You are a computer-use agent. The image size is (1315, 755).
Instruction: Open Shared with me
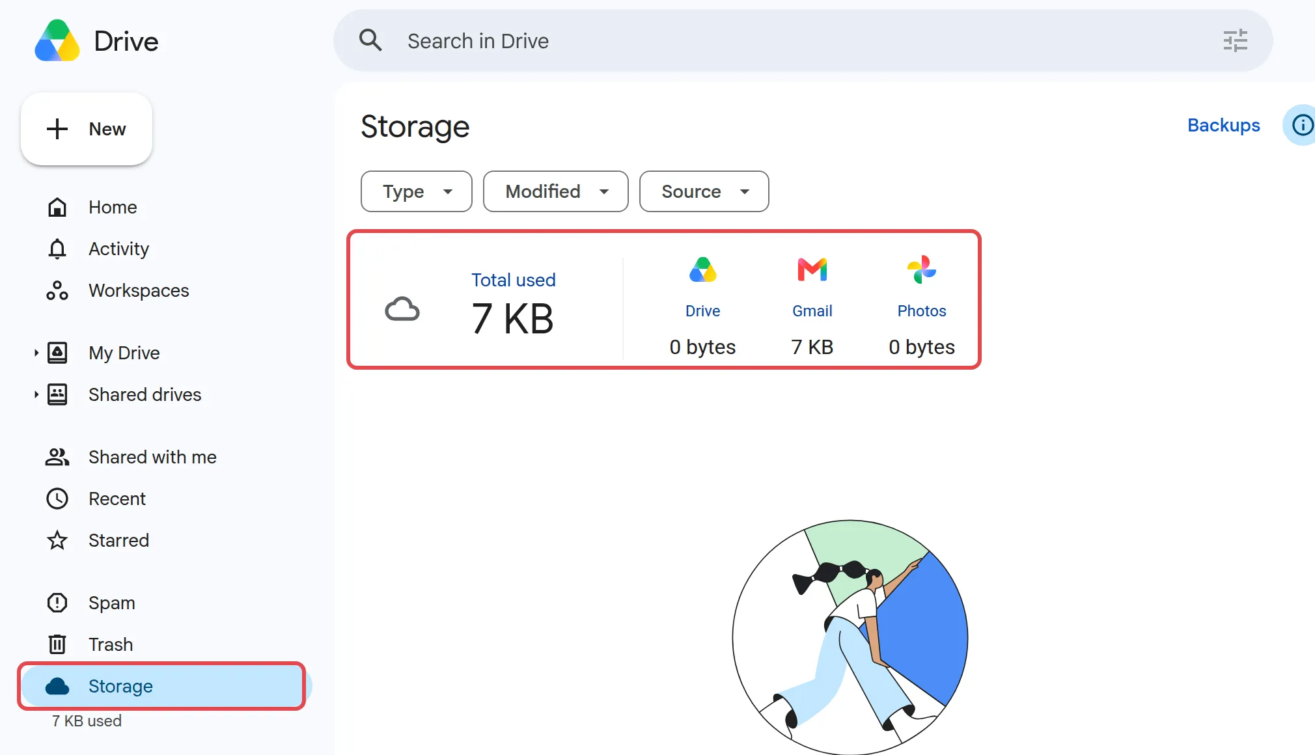pyautogui.click(x=165, y=457)
